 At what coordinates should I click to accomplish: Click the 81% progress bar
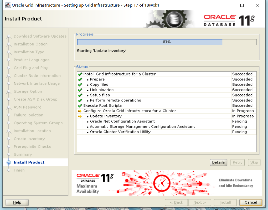[x=167, y=42]
